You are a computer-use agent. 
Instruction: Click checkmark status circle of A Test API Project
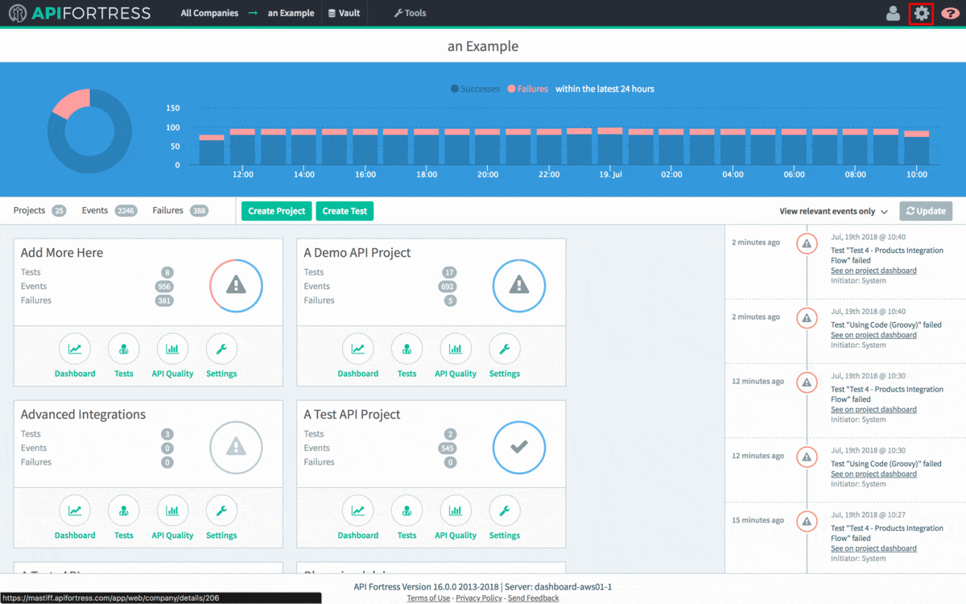point(519,447)
